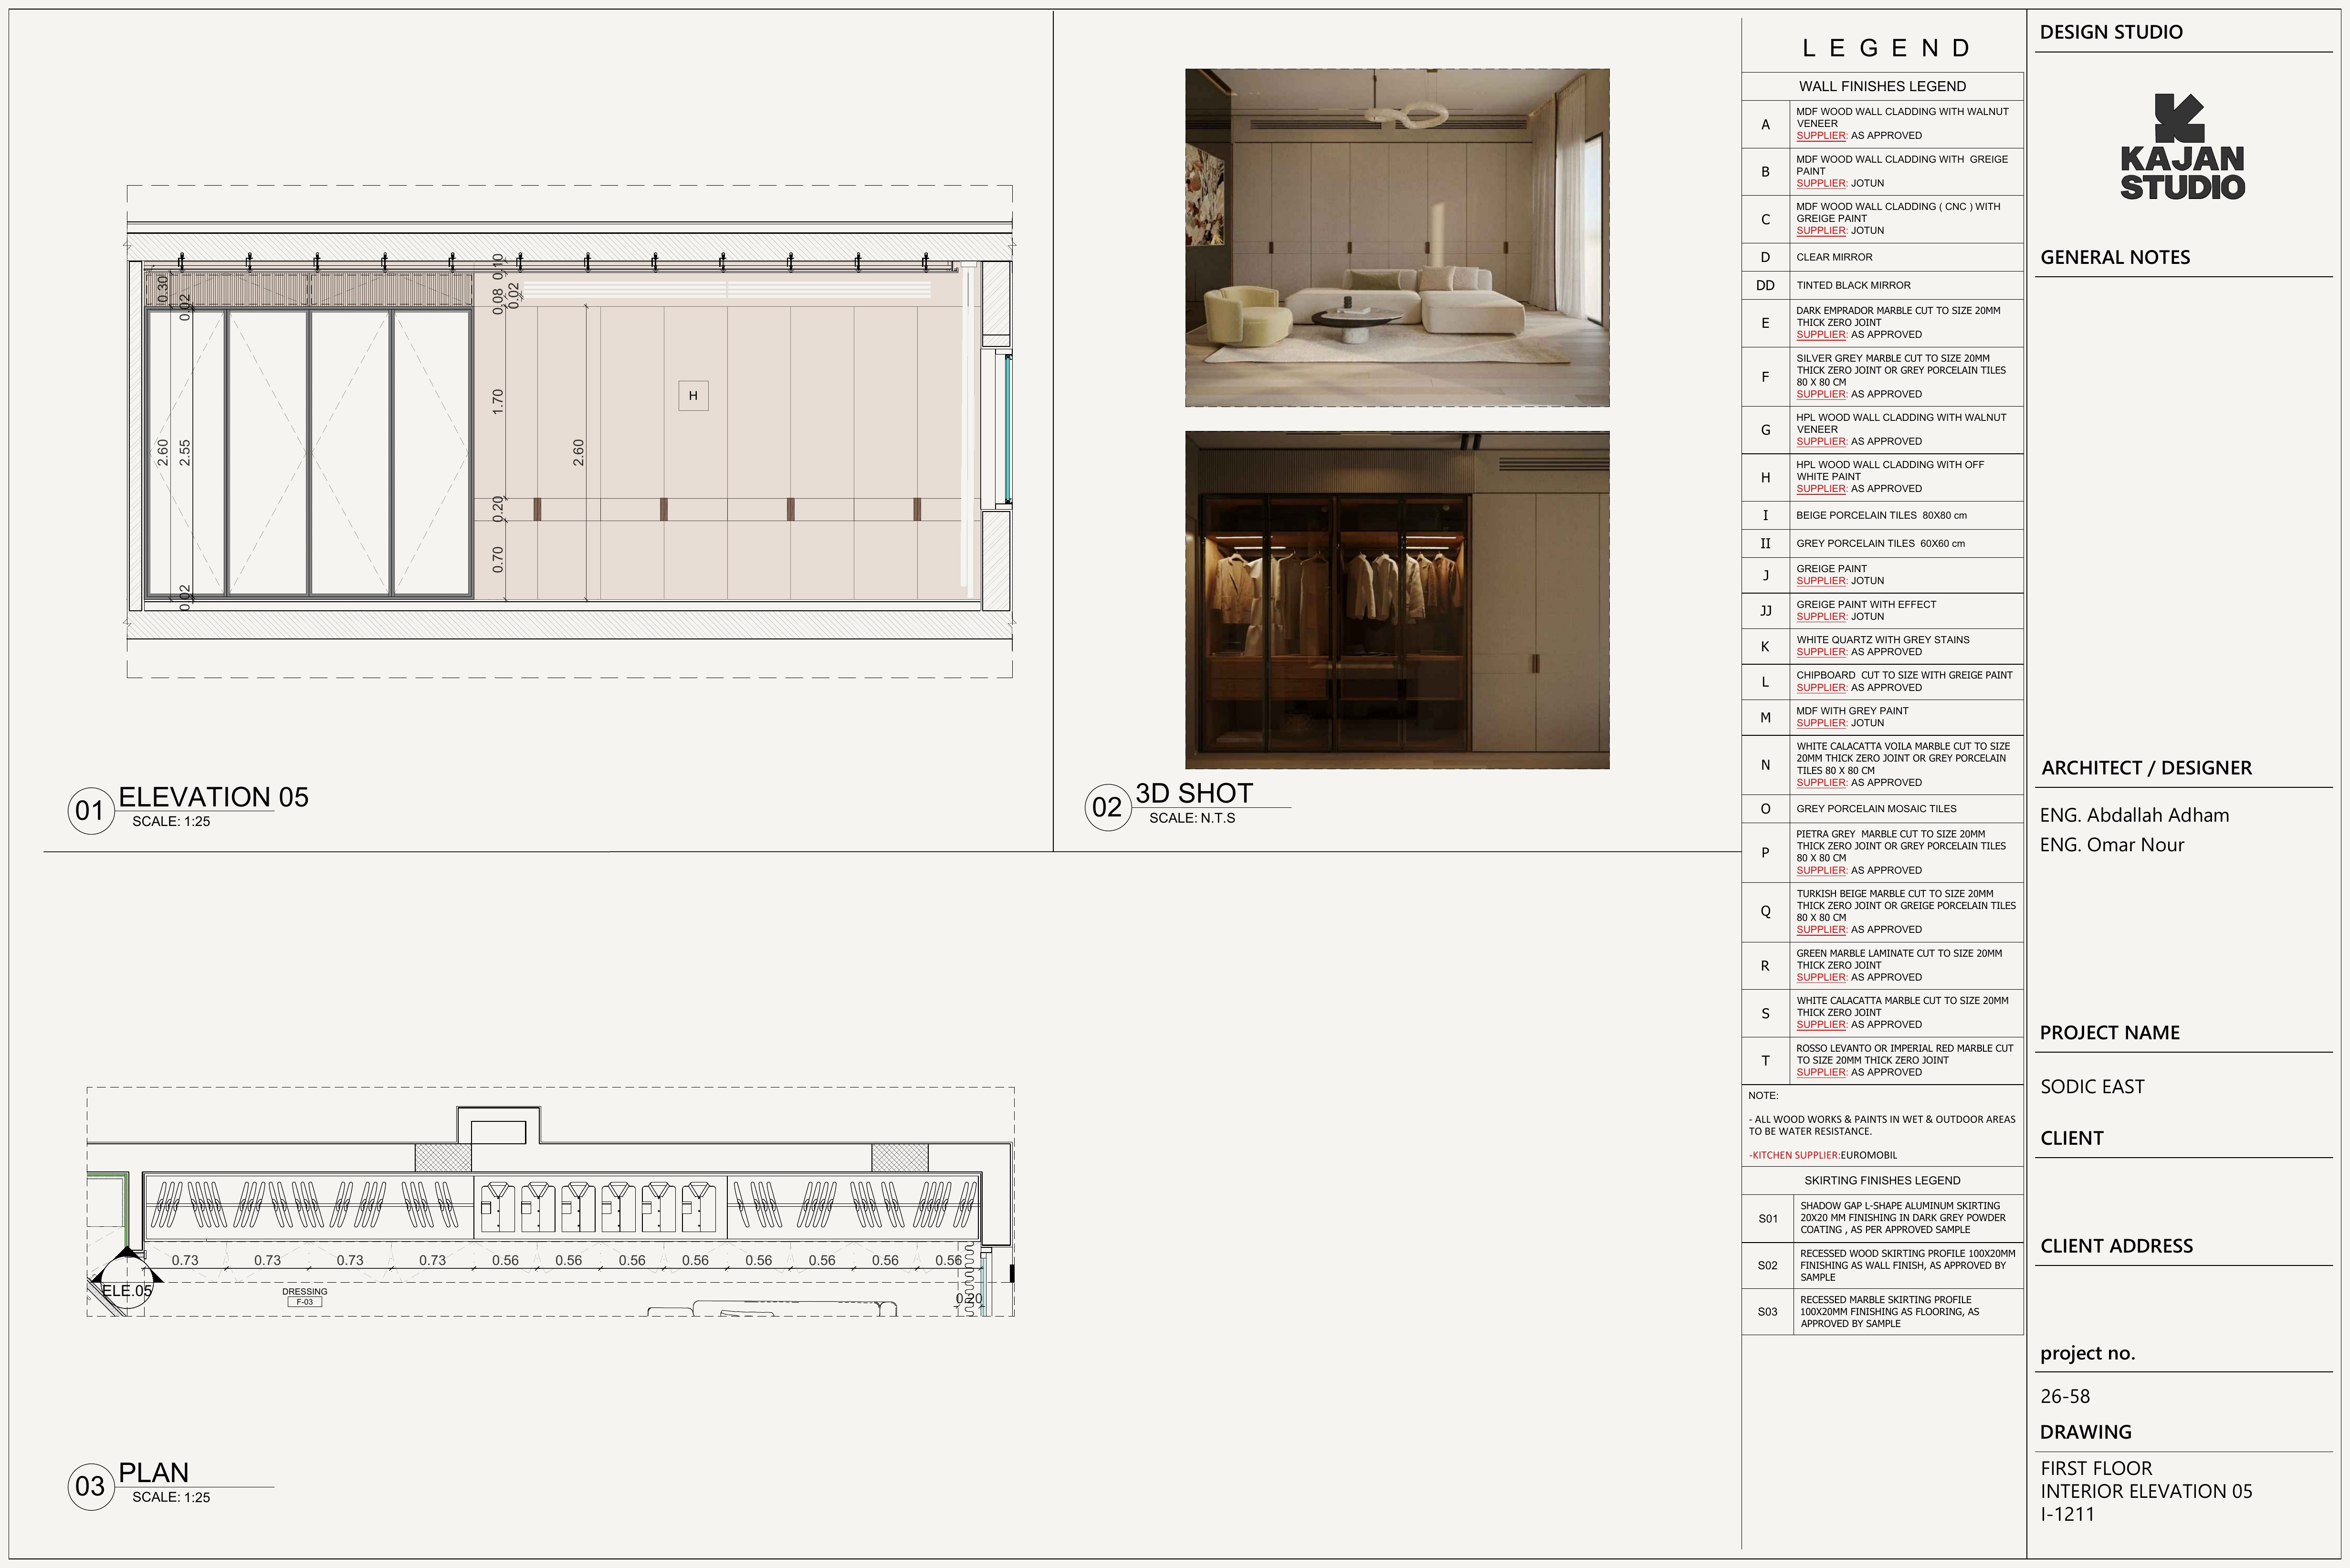The width and height of the screenshot is (2350, 1568).
Task: Click the ARCHITECT / DESIGNER heading
Action: point(2146,768)
